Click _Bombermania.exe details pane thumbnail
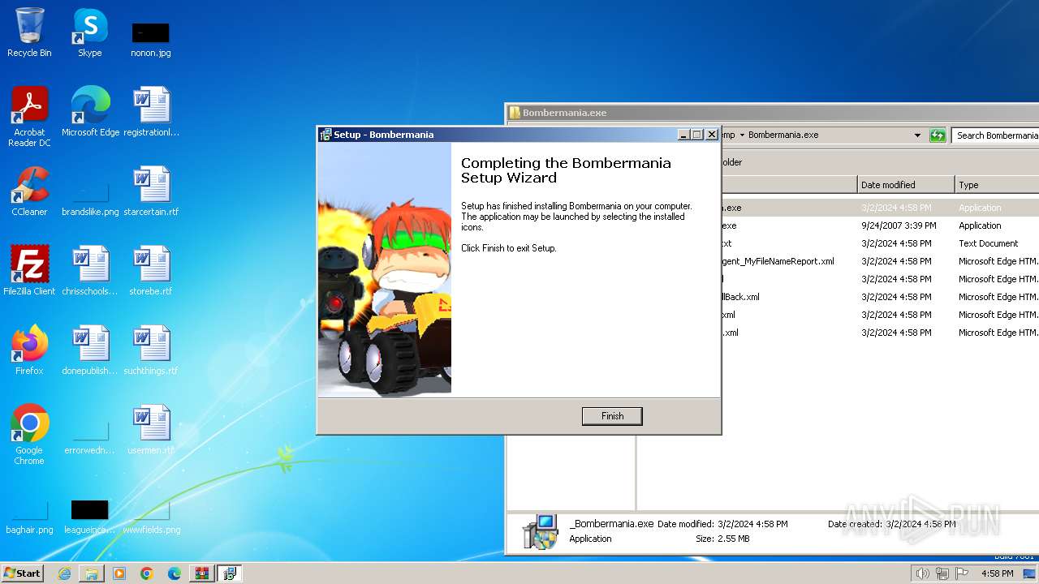 [x=540, y=531]
